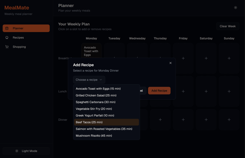Click the sun icon in top header
Image resolution: width=245 pixels, height=158 pixels.
(x=236, y=8)
